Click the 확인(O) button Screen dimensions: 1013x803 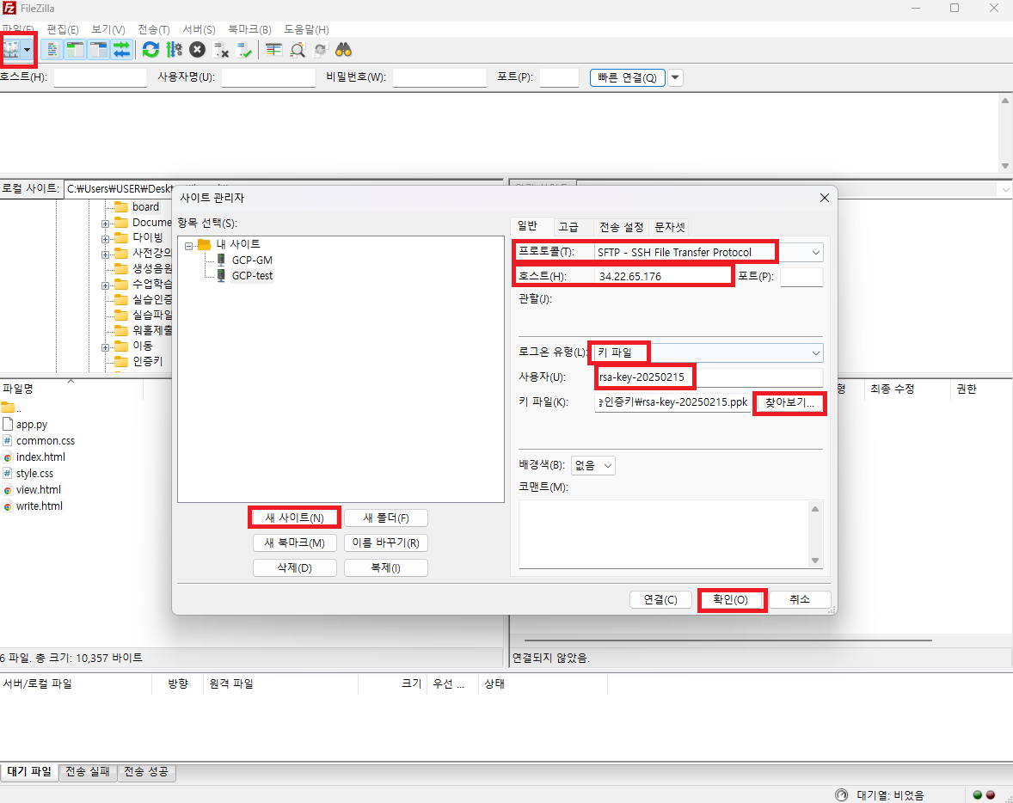731,599
